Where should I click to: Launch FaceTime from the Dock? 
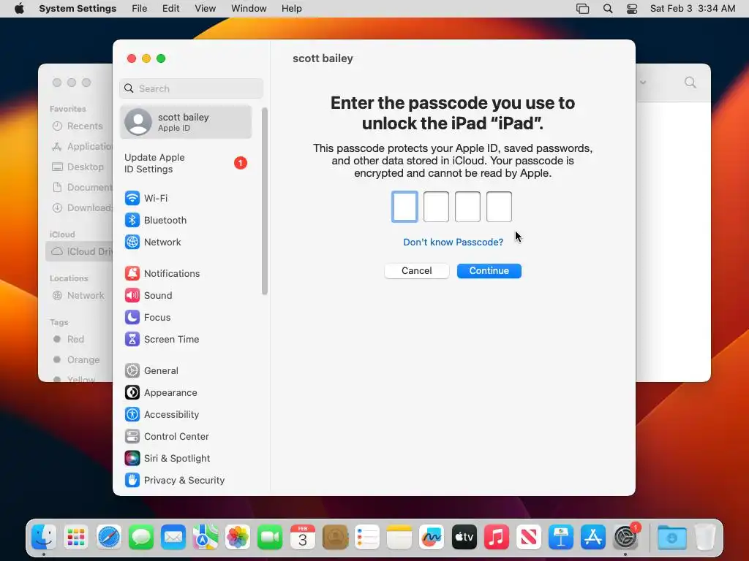(270, 538)
